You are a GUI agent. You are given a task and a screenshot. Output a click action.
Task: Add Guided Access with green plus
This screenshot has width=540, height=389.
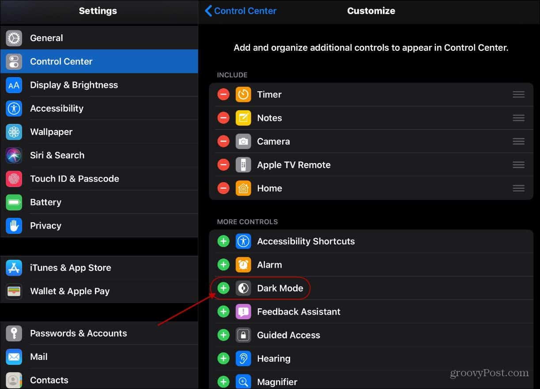pos(223,335)
